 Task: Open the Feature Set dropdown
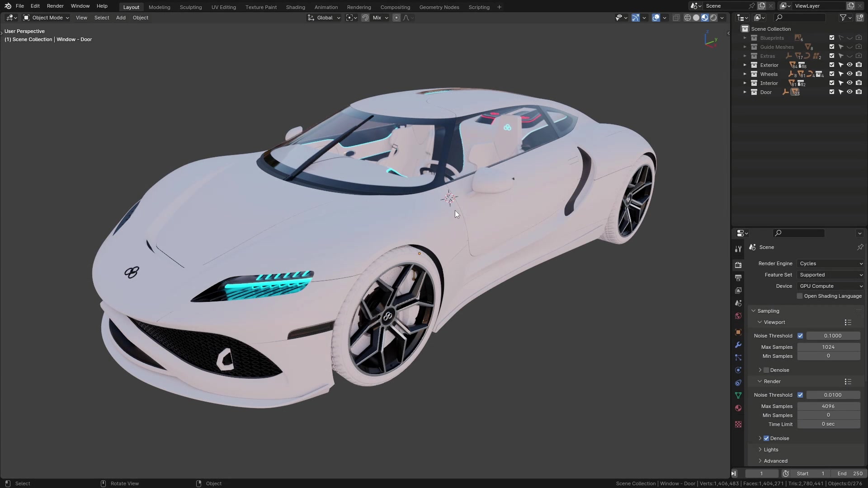tap(831, 275)
